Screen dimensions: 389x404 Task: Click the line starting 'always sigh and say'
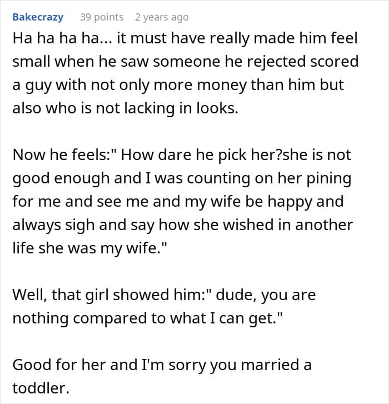[183, 225]
